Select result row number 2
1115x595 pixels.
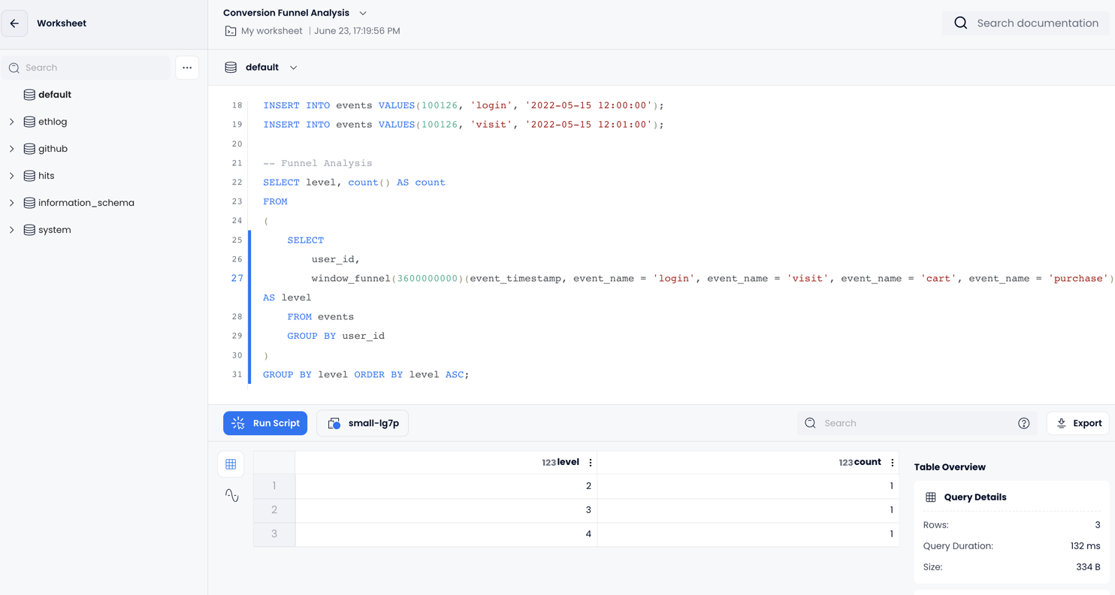pyautogui.click(x=274, y=510)
